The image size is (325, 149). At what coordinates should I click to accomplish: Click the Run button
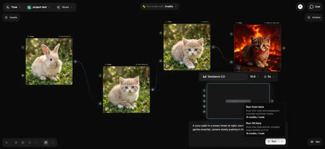[x=272, y=141]
